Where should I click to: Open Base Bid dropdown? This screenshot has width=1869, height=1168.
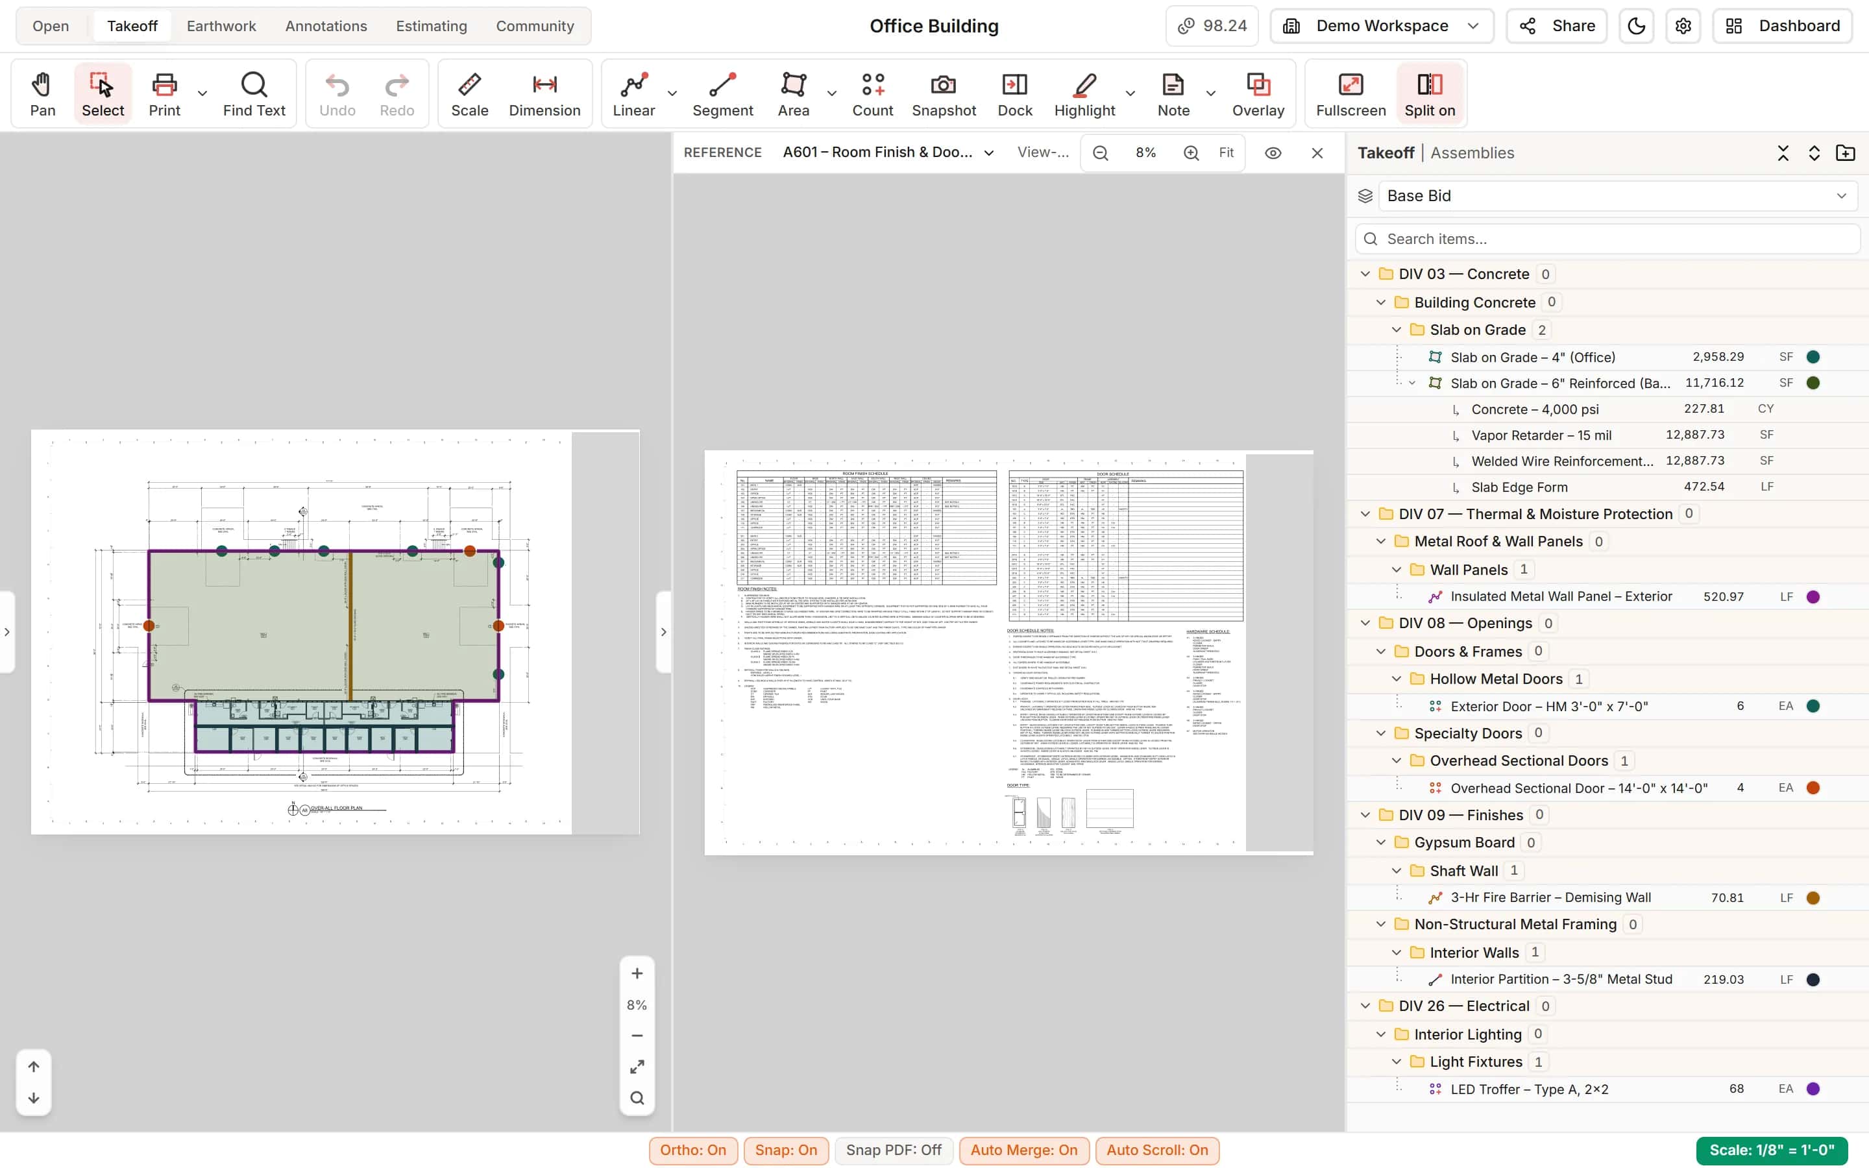pyautogui.click(x=1617, y=196)
